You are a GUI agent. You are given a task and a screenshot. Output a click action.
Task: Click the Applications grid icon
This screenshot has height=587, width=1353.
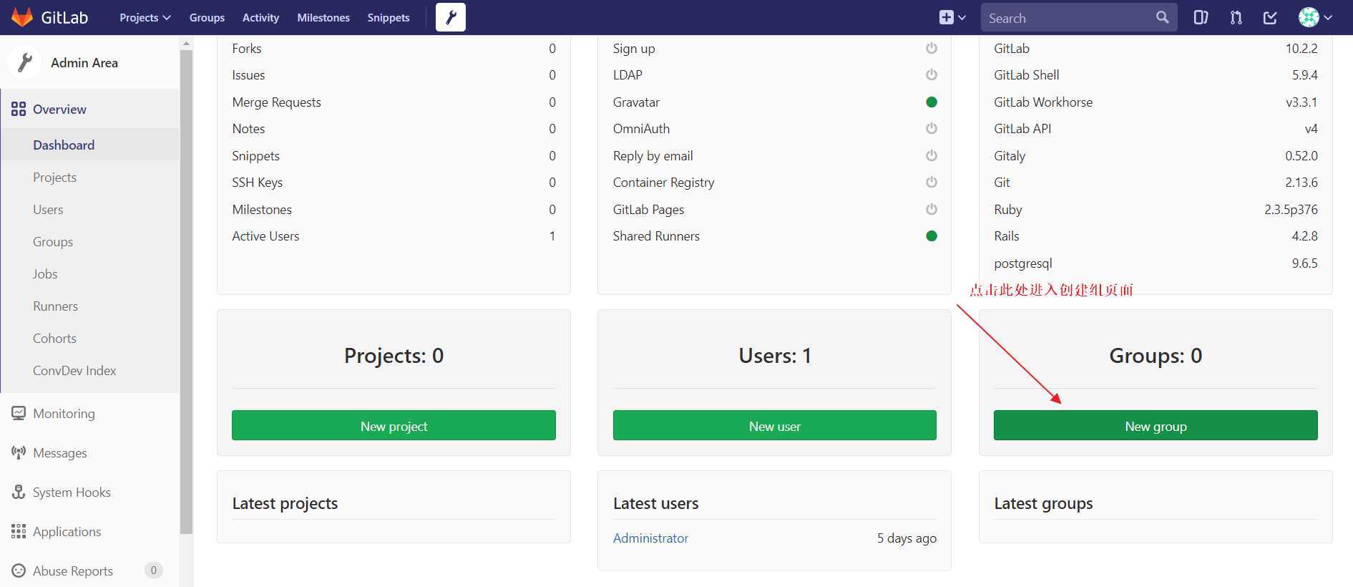pos(19,531)
